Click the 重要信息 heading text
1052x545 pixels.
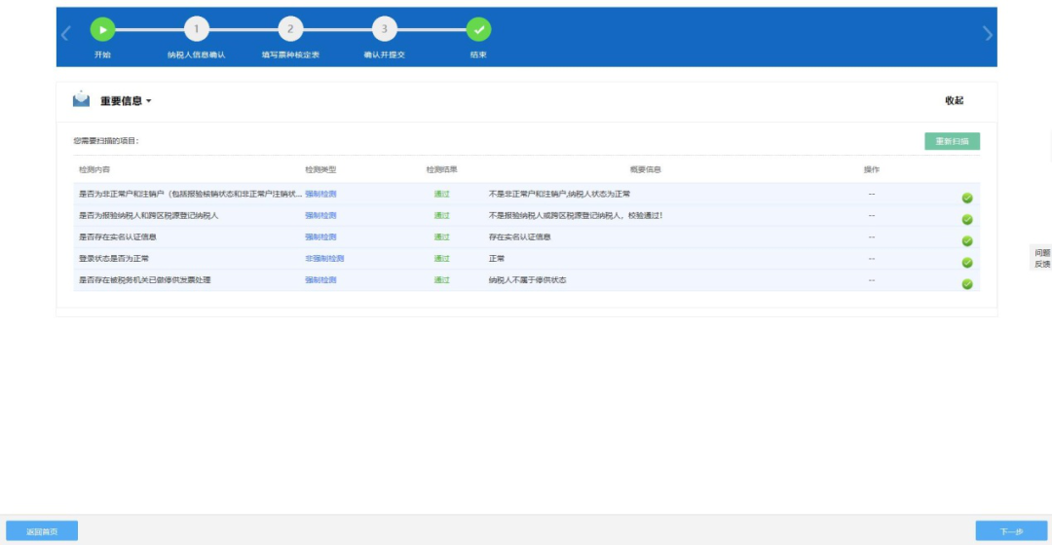122,101
